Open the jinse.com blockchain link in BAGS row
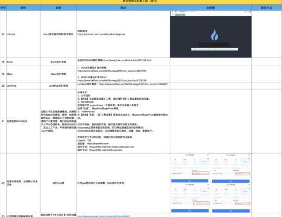282x217 pixels. pos(127,60)
